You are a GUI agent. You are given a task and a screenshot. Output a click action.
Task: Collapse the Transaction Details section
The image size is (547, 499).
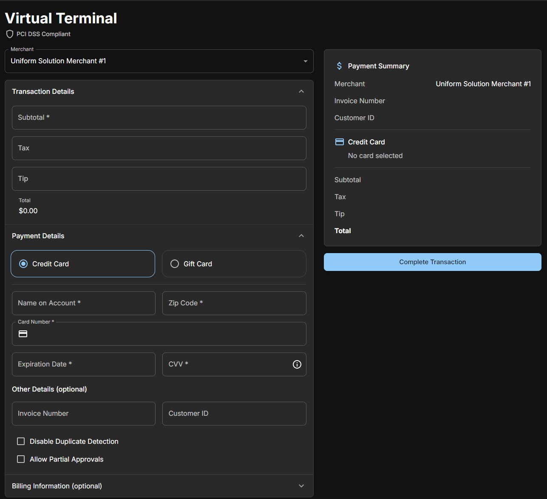(x=301, y=91)
